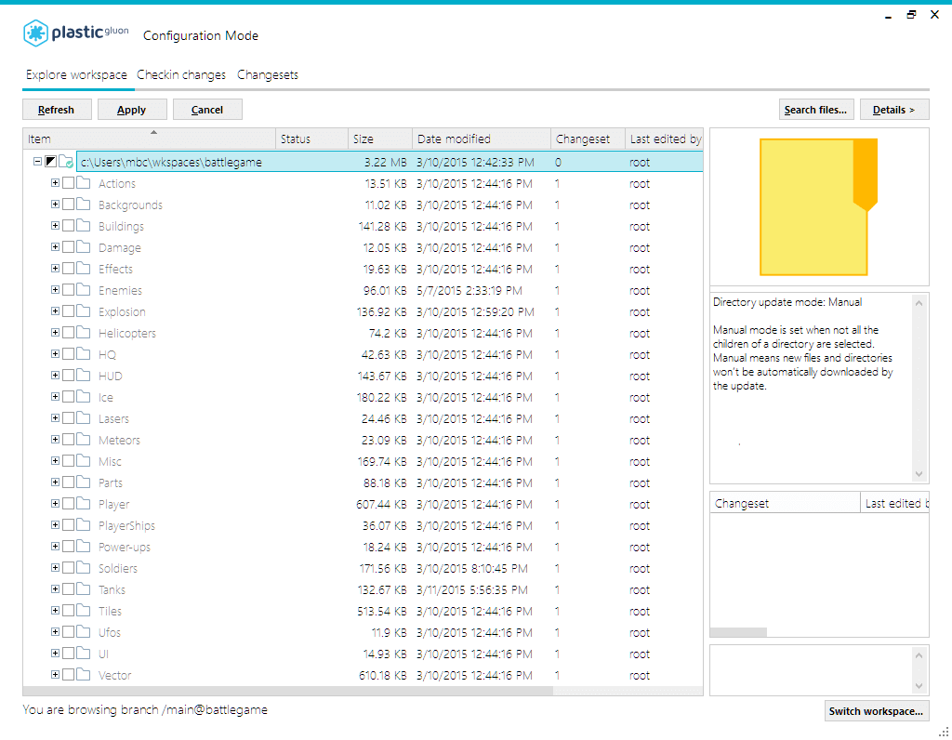Screen dimensions: 952x740
Task: Open the Changesets tab
Action: click(x=267, y=74)
